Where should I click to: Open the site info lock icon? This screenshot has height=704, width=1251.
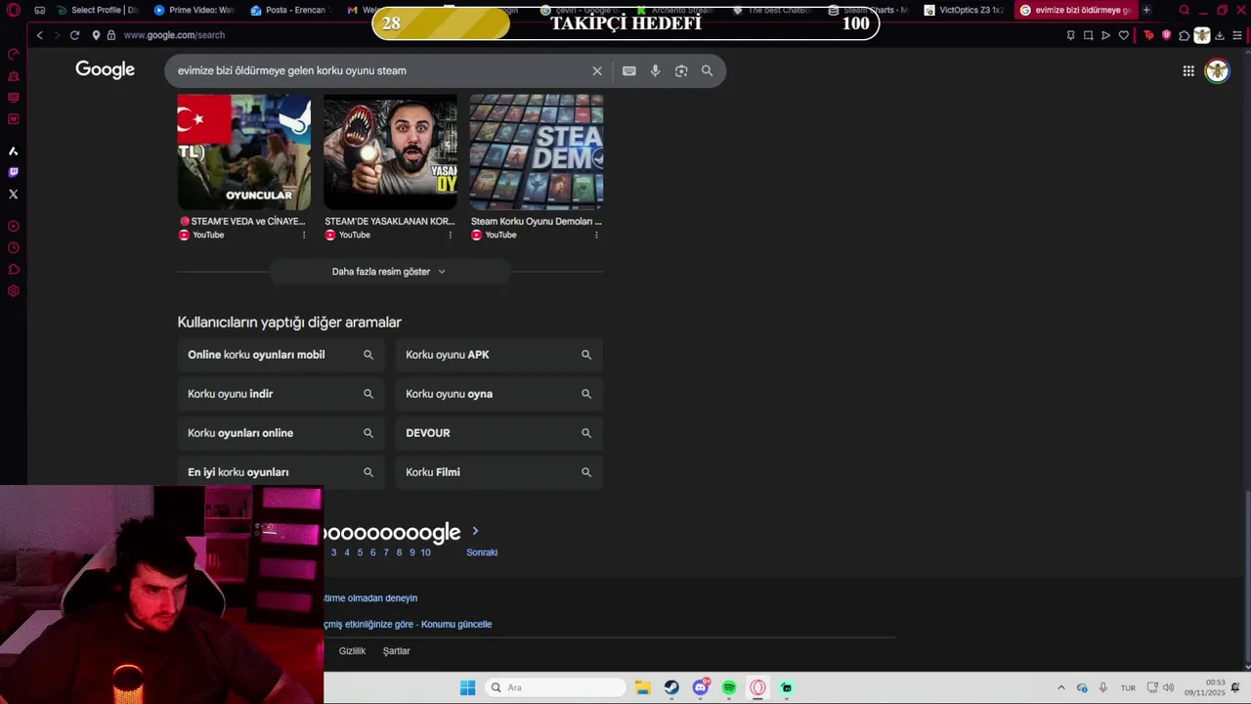point(111,35)
